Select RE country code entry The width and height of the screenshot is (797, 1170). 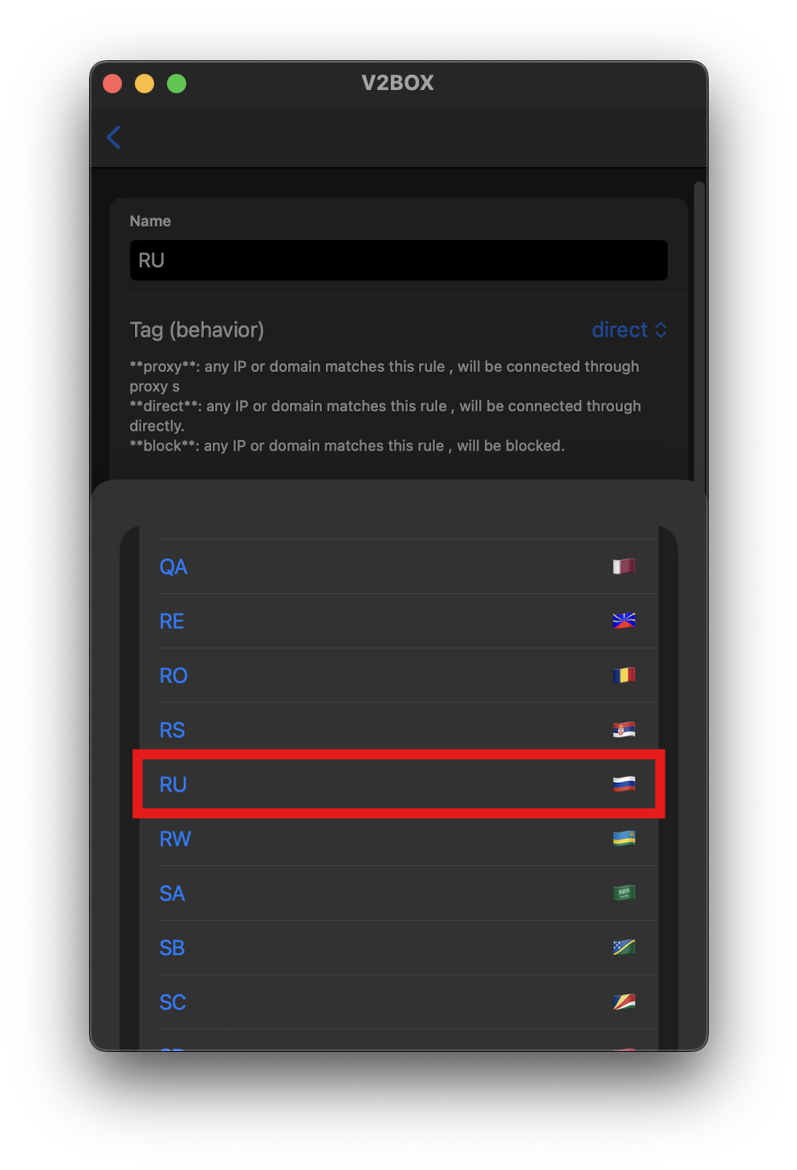[172, 622]
